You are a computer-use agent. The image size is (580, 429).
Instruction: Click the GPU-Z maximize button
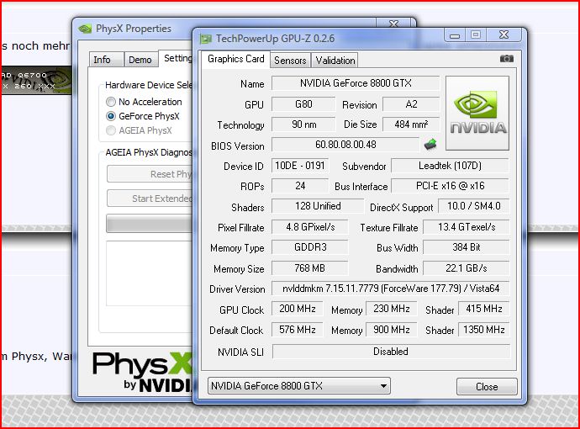point(476,34)
